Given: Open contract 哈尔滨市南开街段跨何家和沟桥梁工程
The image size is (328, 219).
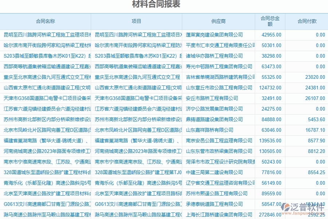Looking at the screenshot, I should (x=44, y=46).
